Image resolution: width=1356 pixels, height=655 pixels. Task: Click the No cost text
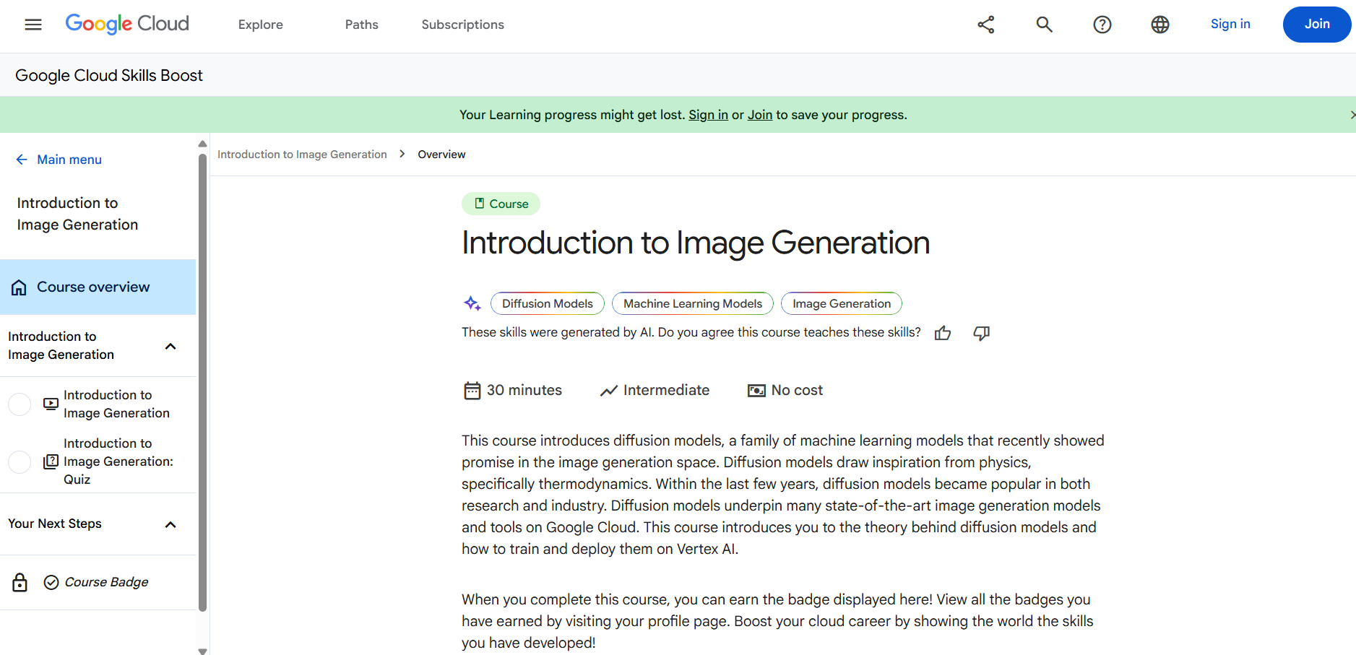tap(797, 390)
